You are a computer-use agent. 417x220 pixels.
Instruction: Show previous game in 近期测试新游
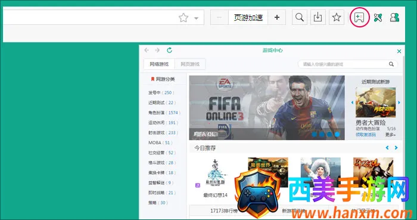[353, 103]
